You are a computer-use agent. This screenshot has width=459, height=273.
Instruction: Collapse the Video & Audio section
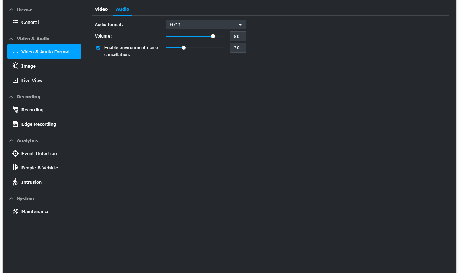pos(11,39)
